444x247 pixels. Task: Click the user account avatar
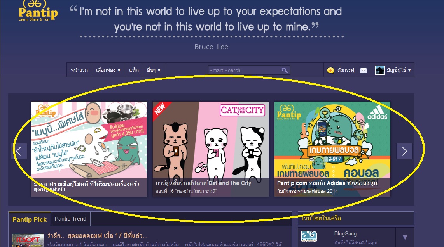click(x=379, y=70)
